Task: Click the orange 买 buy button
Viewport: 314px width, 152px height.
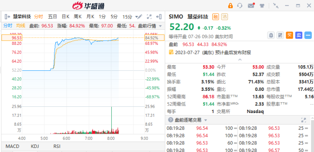Action: 289,36
